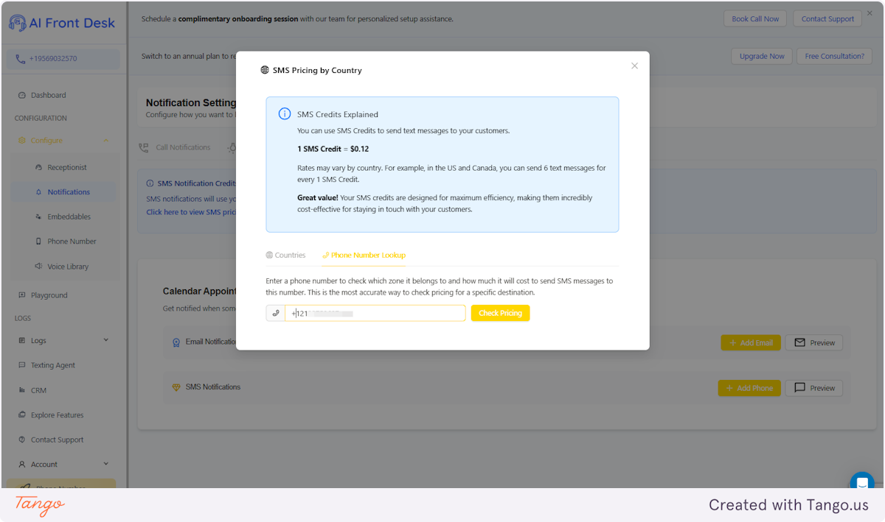Preview the Email Notifications
The image size is (885, 522).
(813, 342)
